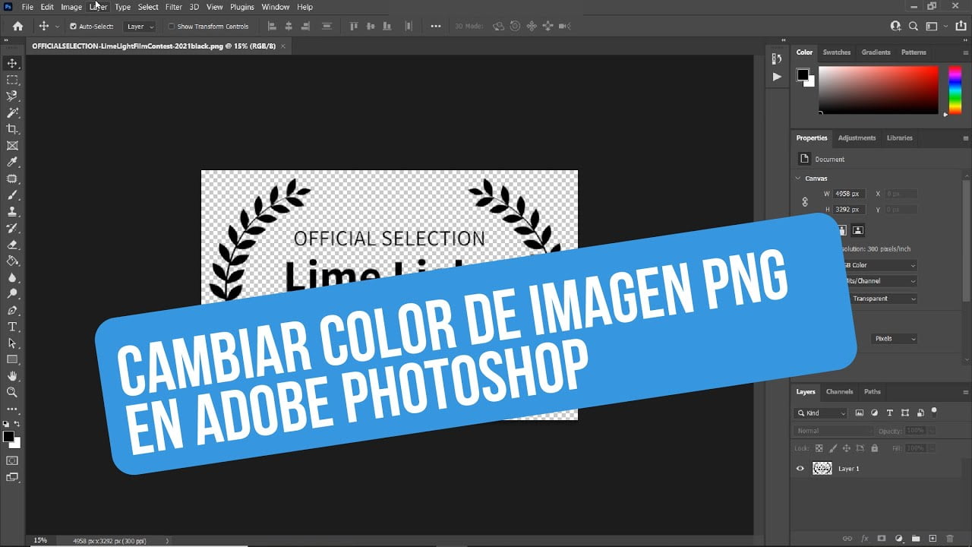This screenshot has height=547, width=972.
Task: Select the Path Selection tool
Action: (x=12, y=343)
